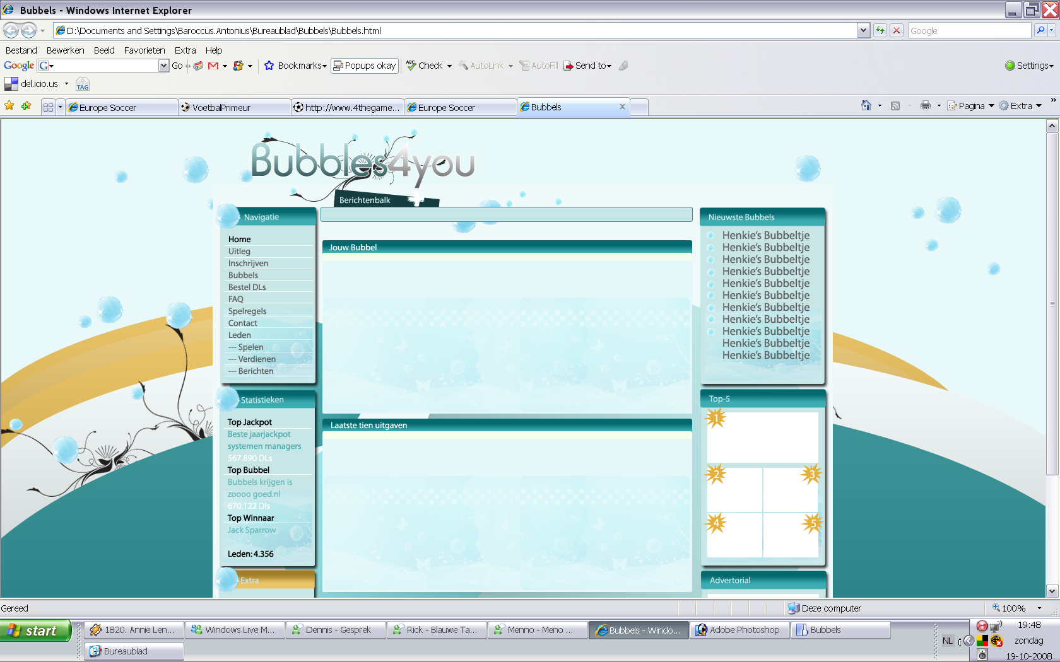Expand the command bar overflow chevron
This screenshot has width=1060, height=662.
[x=1053, y=101]
